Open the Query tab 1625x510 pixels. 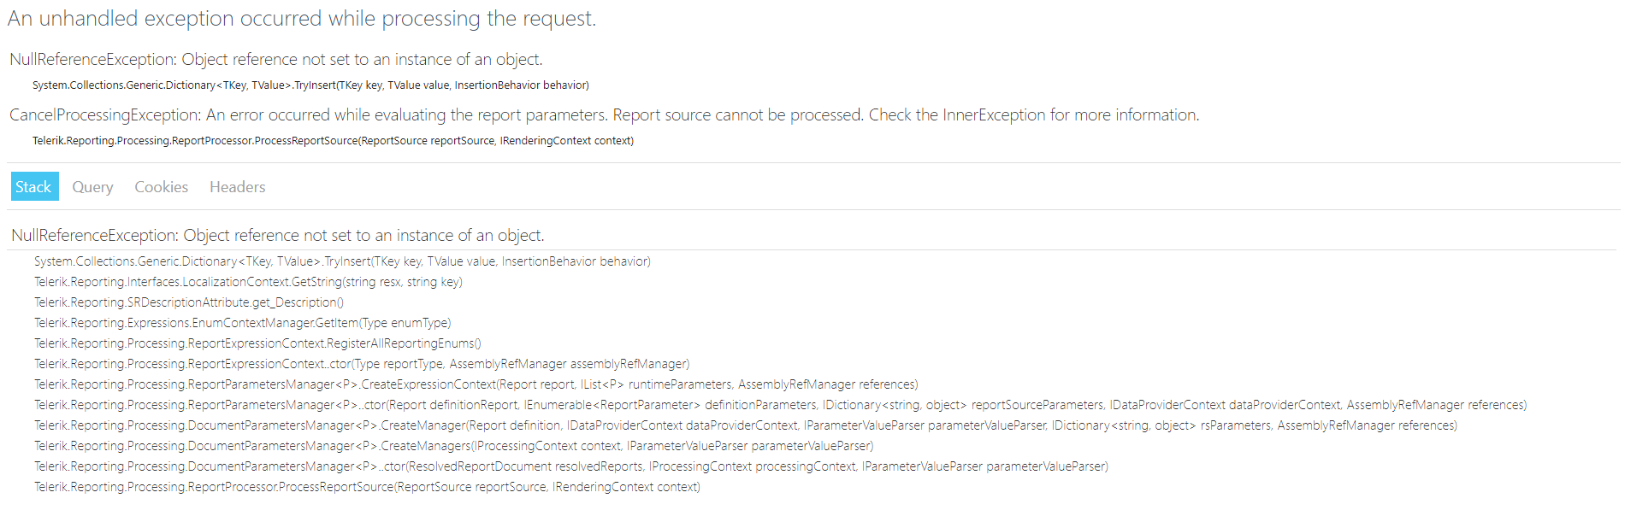click(x=92, y=187)
